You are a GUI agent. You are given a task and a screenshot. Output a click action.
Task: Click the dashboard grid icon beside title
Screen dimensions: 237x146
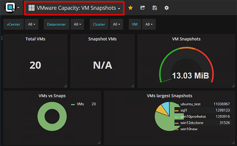pyautogui.click(x=31, y=8)
